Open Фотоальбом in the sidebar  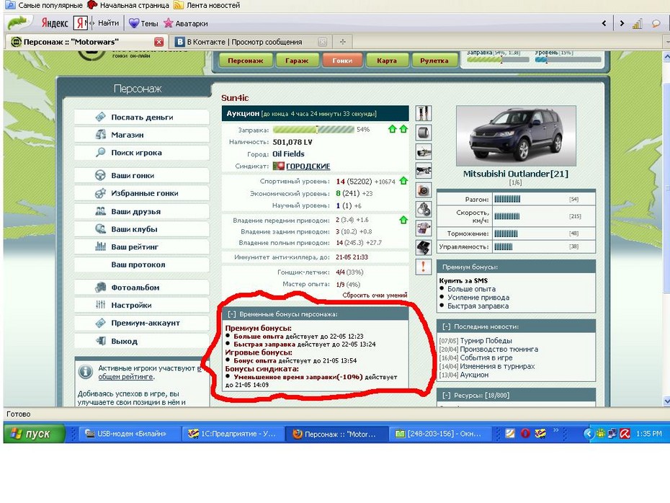click(142, 288)
